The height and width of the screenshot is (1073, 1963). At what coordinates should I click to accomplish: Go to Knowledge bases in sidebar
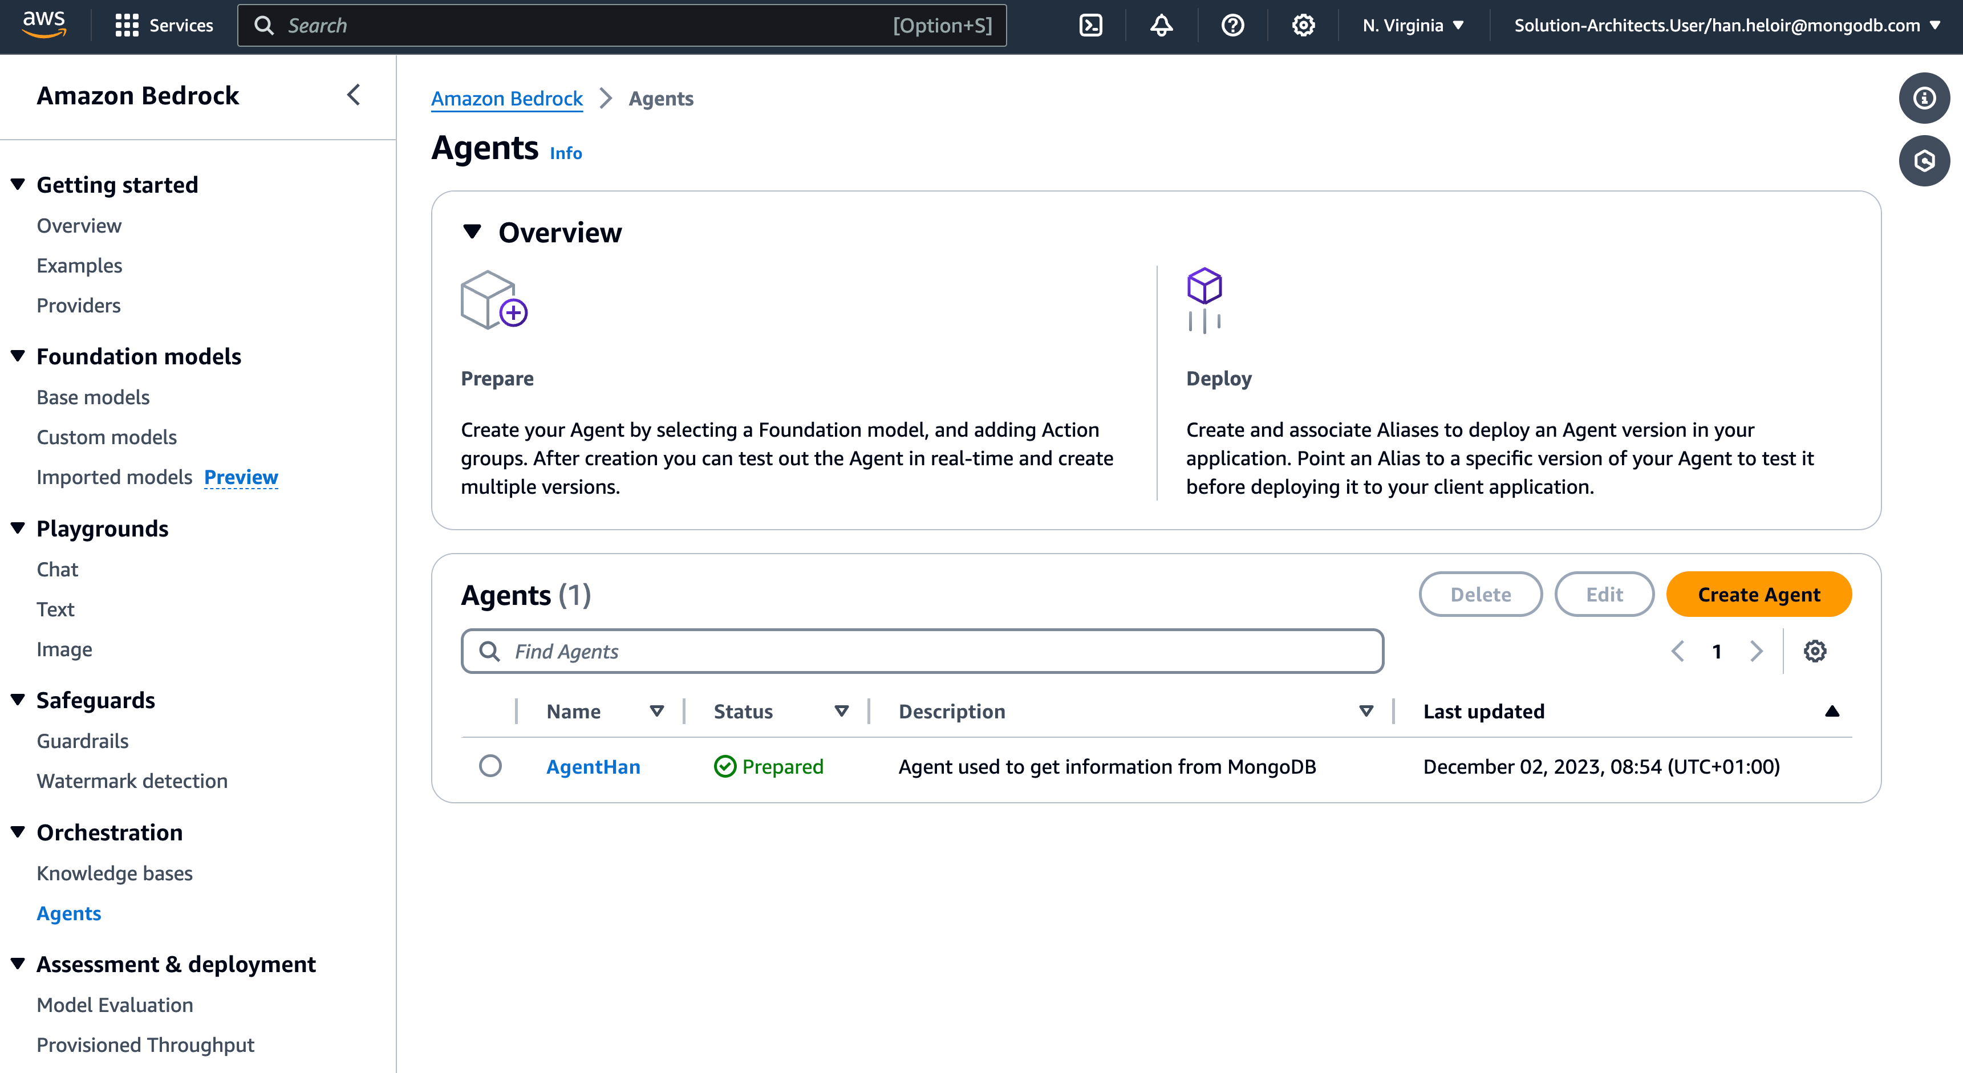114,872
